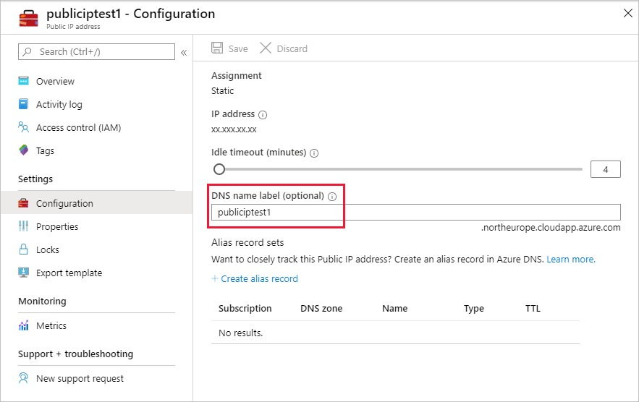Click the info icon beside IP address

pos(263,114)
